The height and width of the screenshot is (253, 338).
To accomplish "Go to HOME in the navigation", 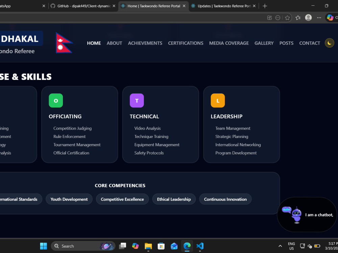I will pyautogui.click(x=94, y=43).
